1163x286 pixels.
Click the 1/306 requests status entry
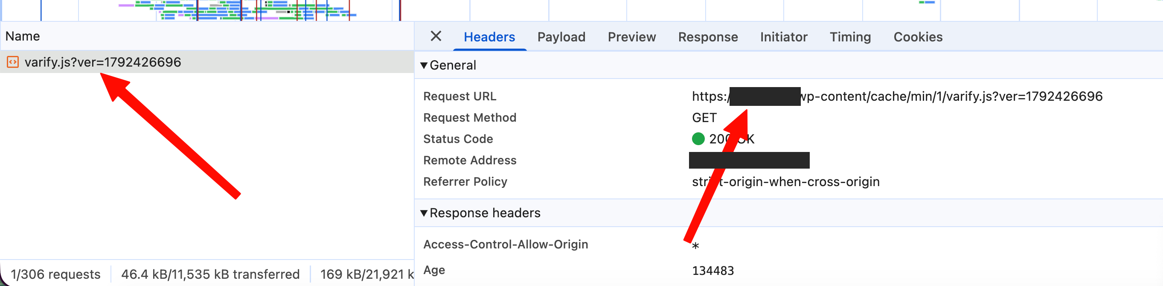[55, 274]
